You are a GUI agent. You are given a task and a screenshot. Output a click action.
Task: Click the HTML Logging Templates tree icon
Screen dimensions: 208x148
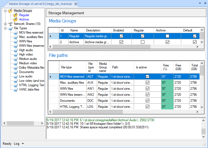[x=16, y=85]
